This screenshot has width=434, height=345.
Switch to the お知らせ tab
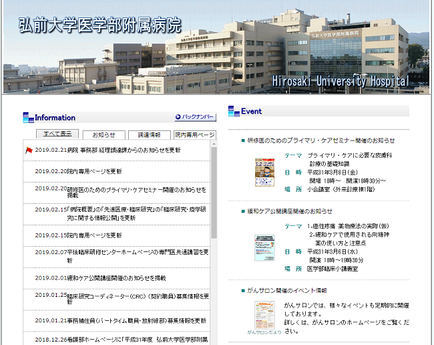(x=103, y=135)
